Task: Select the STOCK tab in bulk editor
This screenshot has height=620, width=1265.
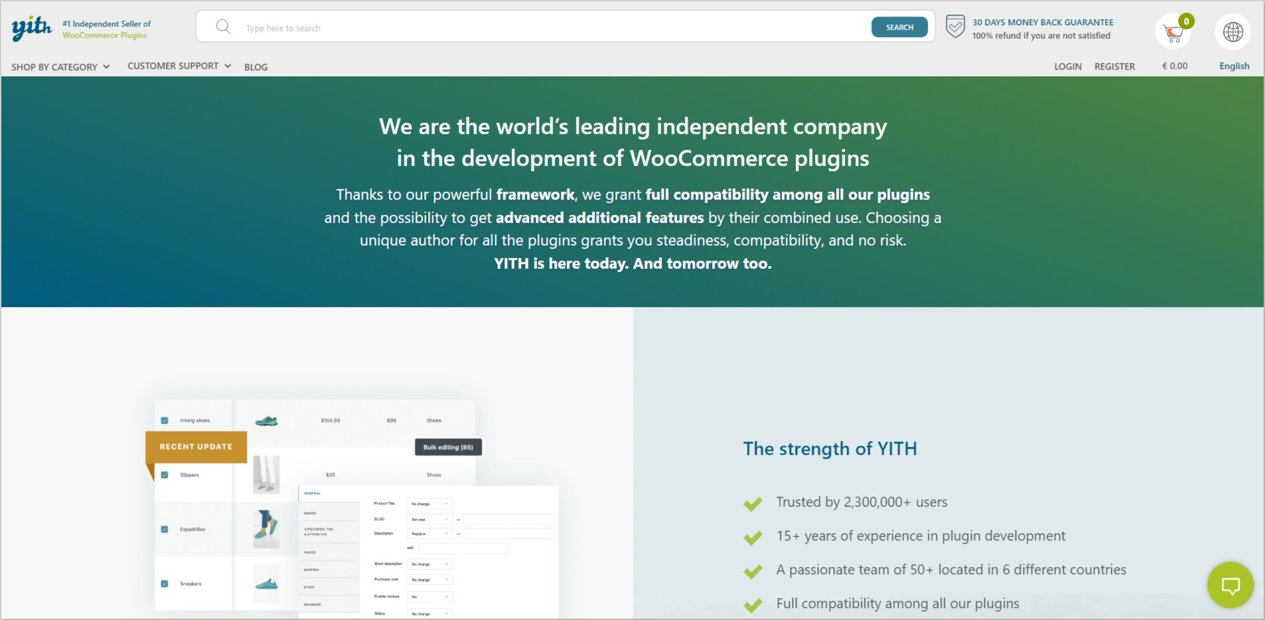Action: (x=329, y=587)
